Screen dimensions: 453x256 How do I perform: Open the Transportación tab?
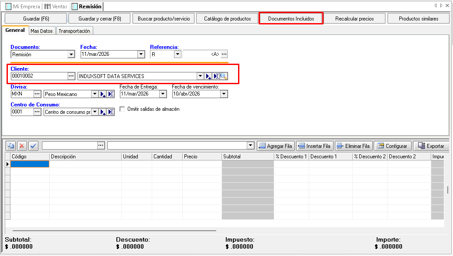pos(74,31)
